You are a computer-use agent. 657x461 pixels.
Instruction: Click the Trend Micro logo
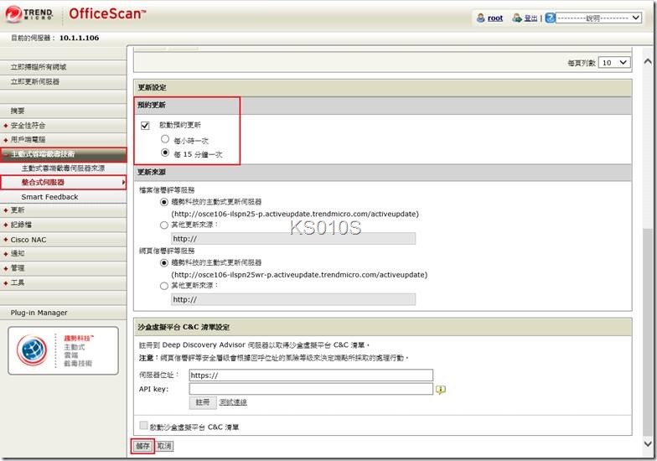(28, 14)
